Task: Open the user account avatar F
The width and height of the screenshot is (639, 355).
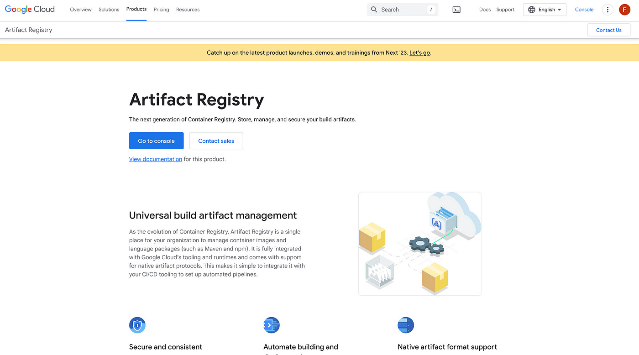Action: pos(625,10)
